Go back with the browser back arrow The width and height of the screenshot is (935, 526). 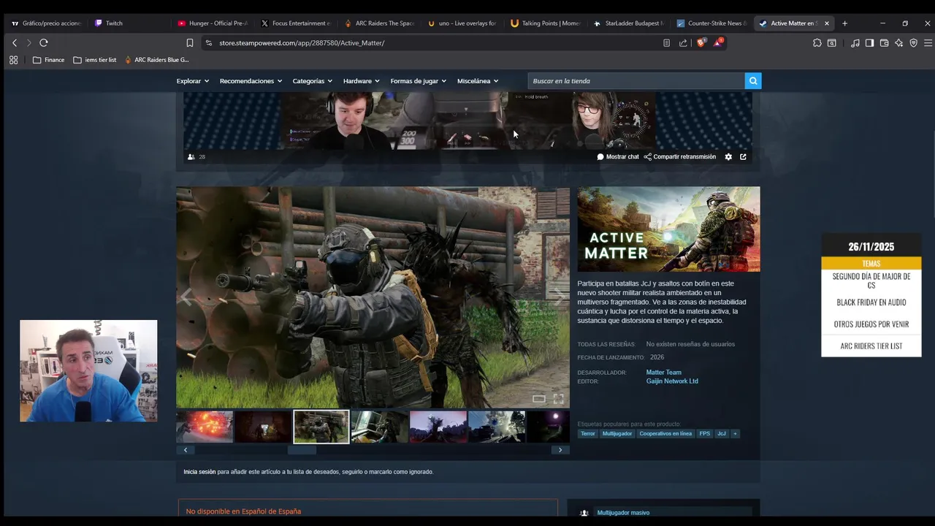(14, 43)
